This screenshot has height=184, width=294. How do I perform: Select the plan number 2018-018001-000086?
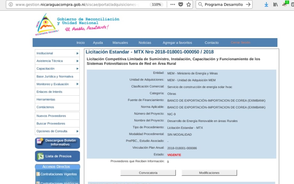[x=182, y=148]
